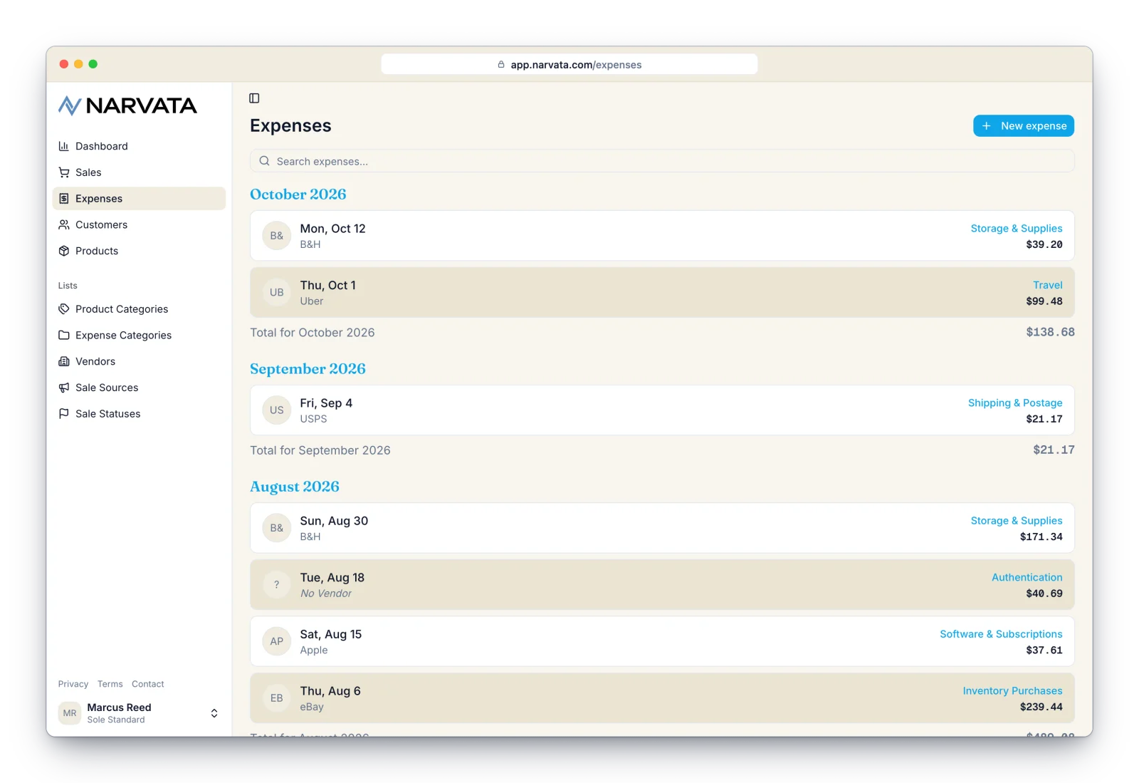Navigate to Vendors list
The height and width of the screenshot is (783, 1139).
(x=139, y=361)
